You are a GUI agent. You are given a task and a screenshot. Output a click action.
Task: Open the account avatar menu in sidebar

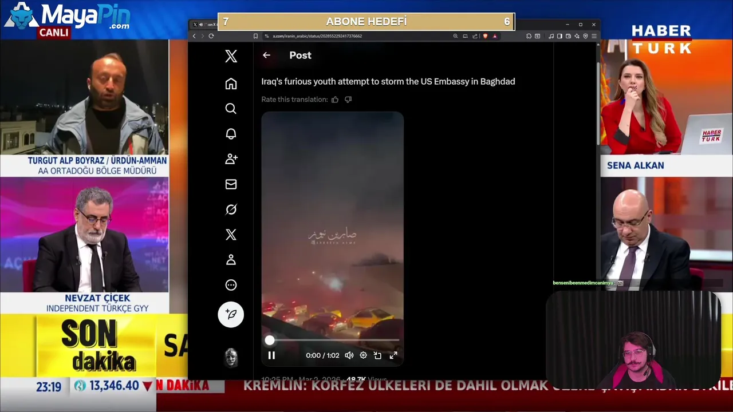click(231, 358)
